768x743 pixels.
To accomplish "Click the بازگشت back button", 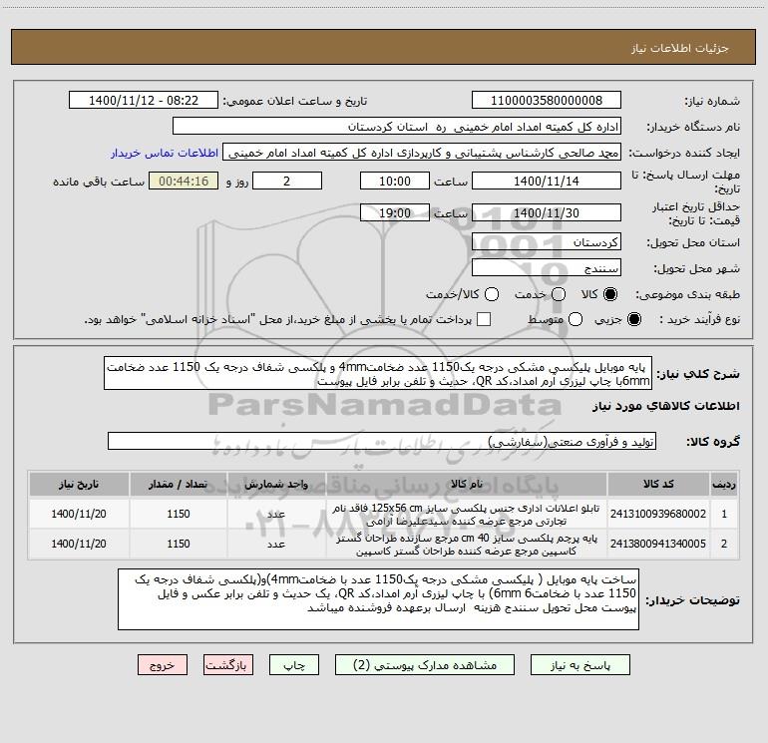I will click(x=228, y=665).
